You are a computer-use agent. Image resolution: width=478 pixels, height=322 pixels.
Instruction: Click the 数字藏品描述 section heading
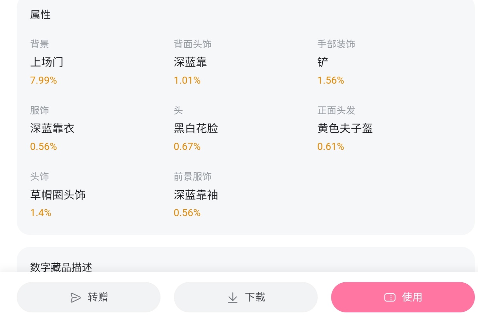tap(61, 267)
